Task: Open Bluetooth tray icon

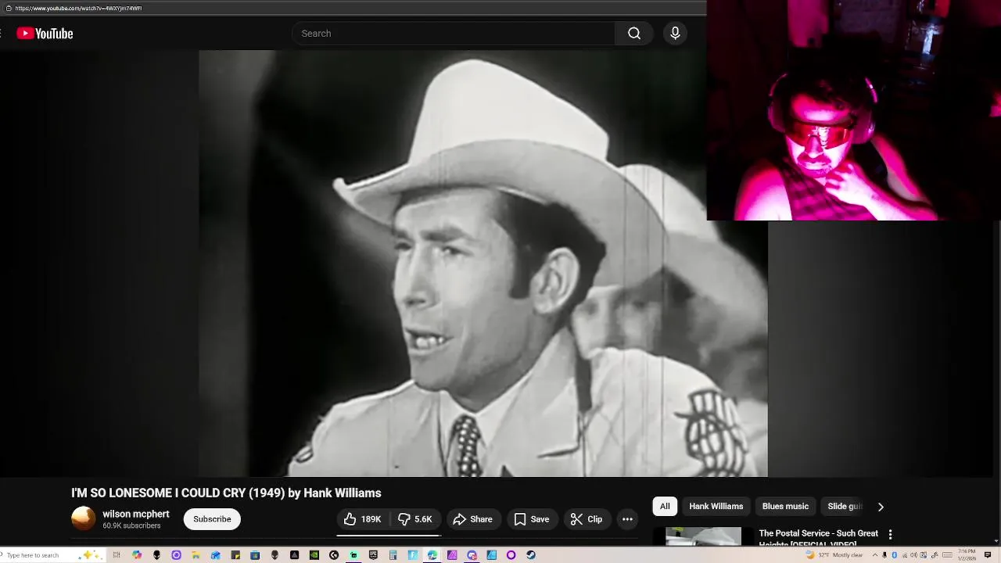Action: click(895, 555)
